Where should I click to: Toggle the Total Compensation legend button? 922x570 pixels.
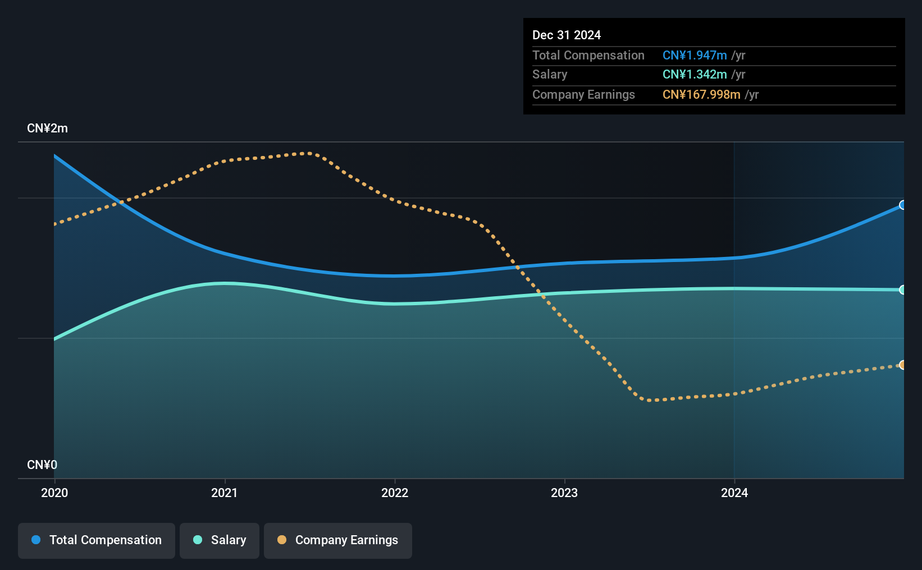(97, 540)
